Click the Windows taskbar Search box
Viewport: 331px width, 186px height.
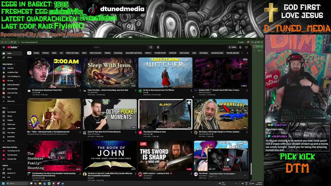tap(17, 183)
